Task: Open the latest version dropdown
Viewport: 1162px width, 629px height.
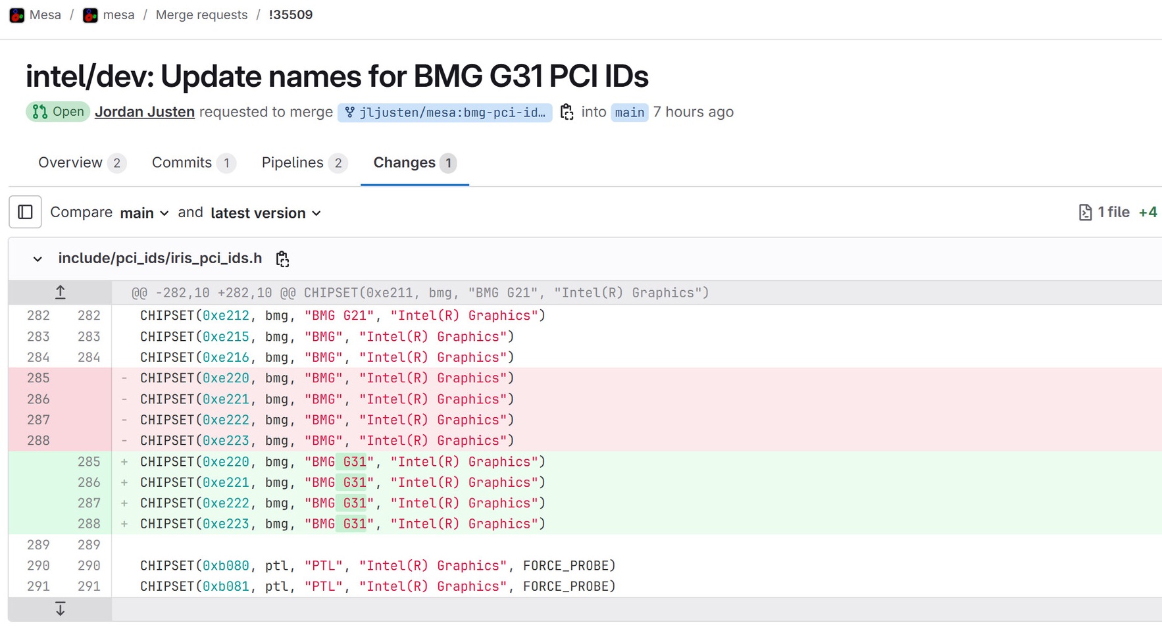Action: tap(266, 213)
